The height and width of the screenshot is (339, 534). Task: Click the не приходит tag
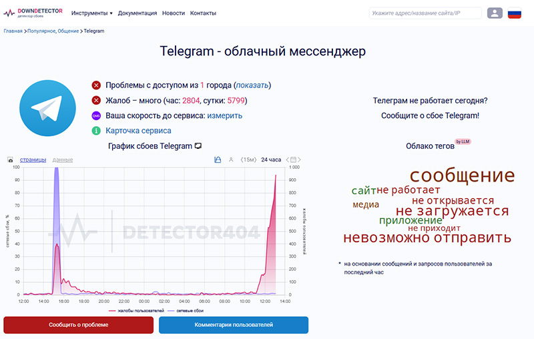(x=434, y=228)
